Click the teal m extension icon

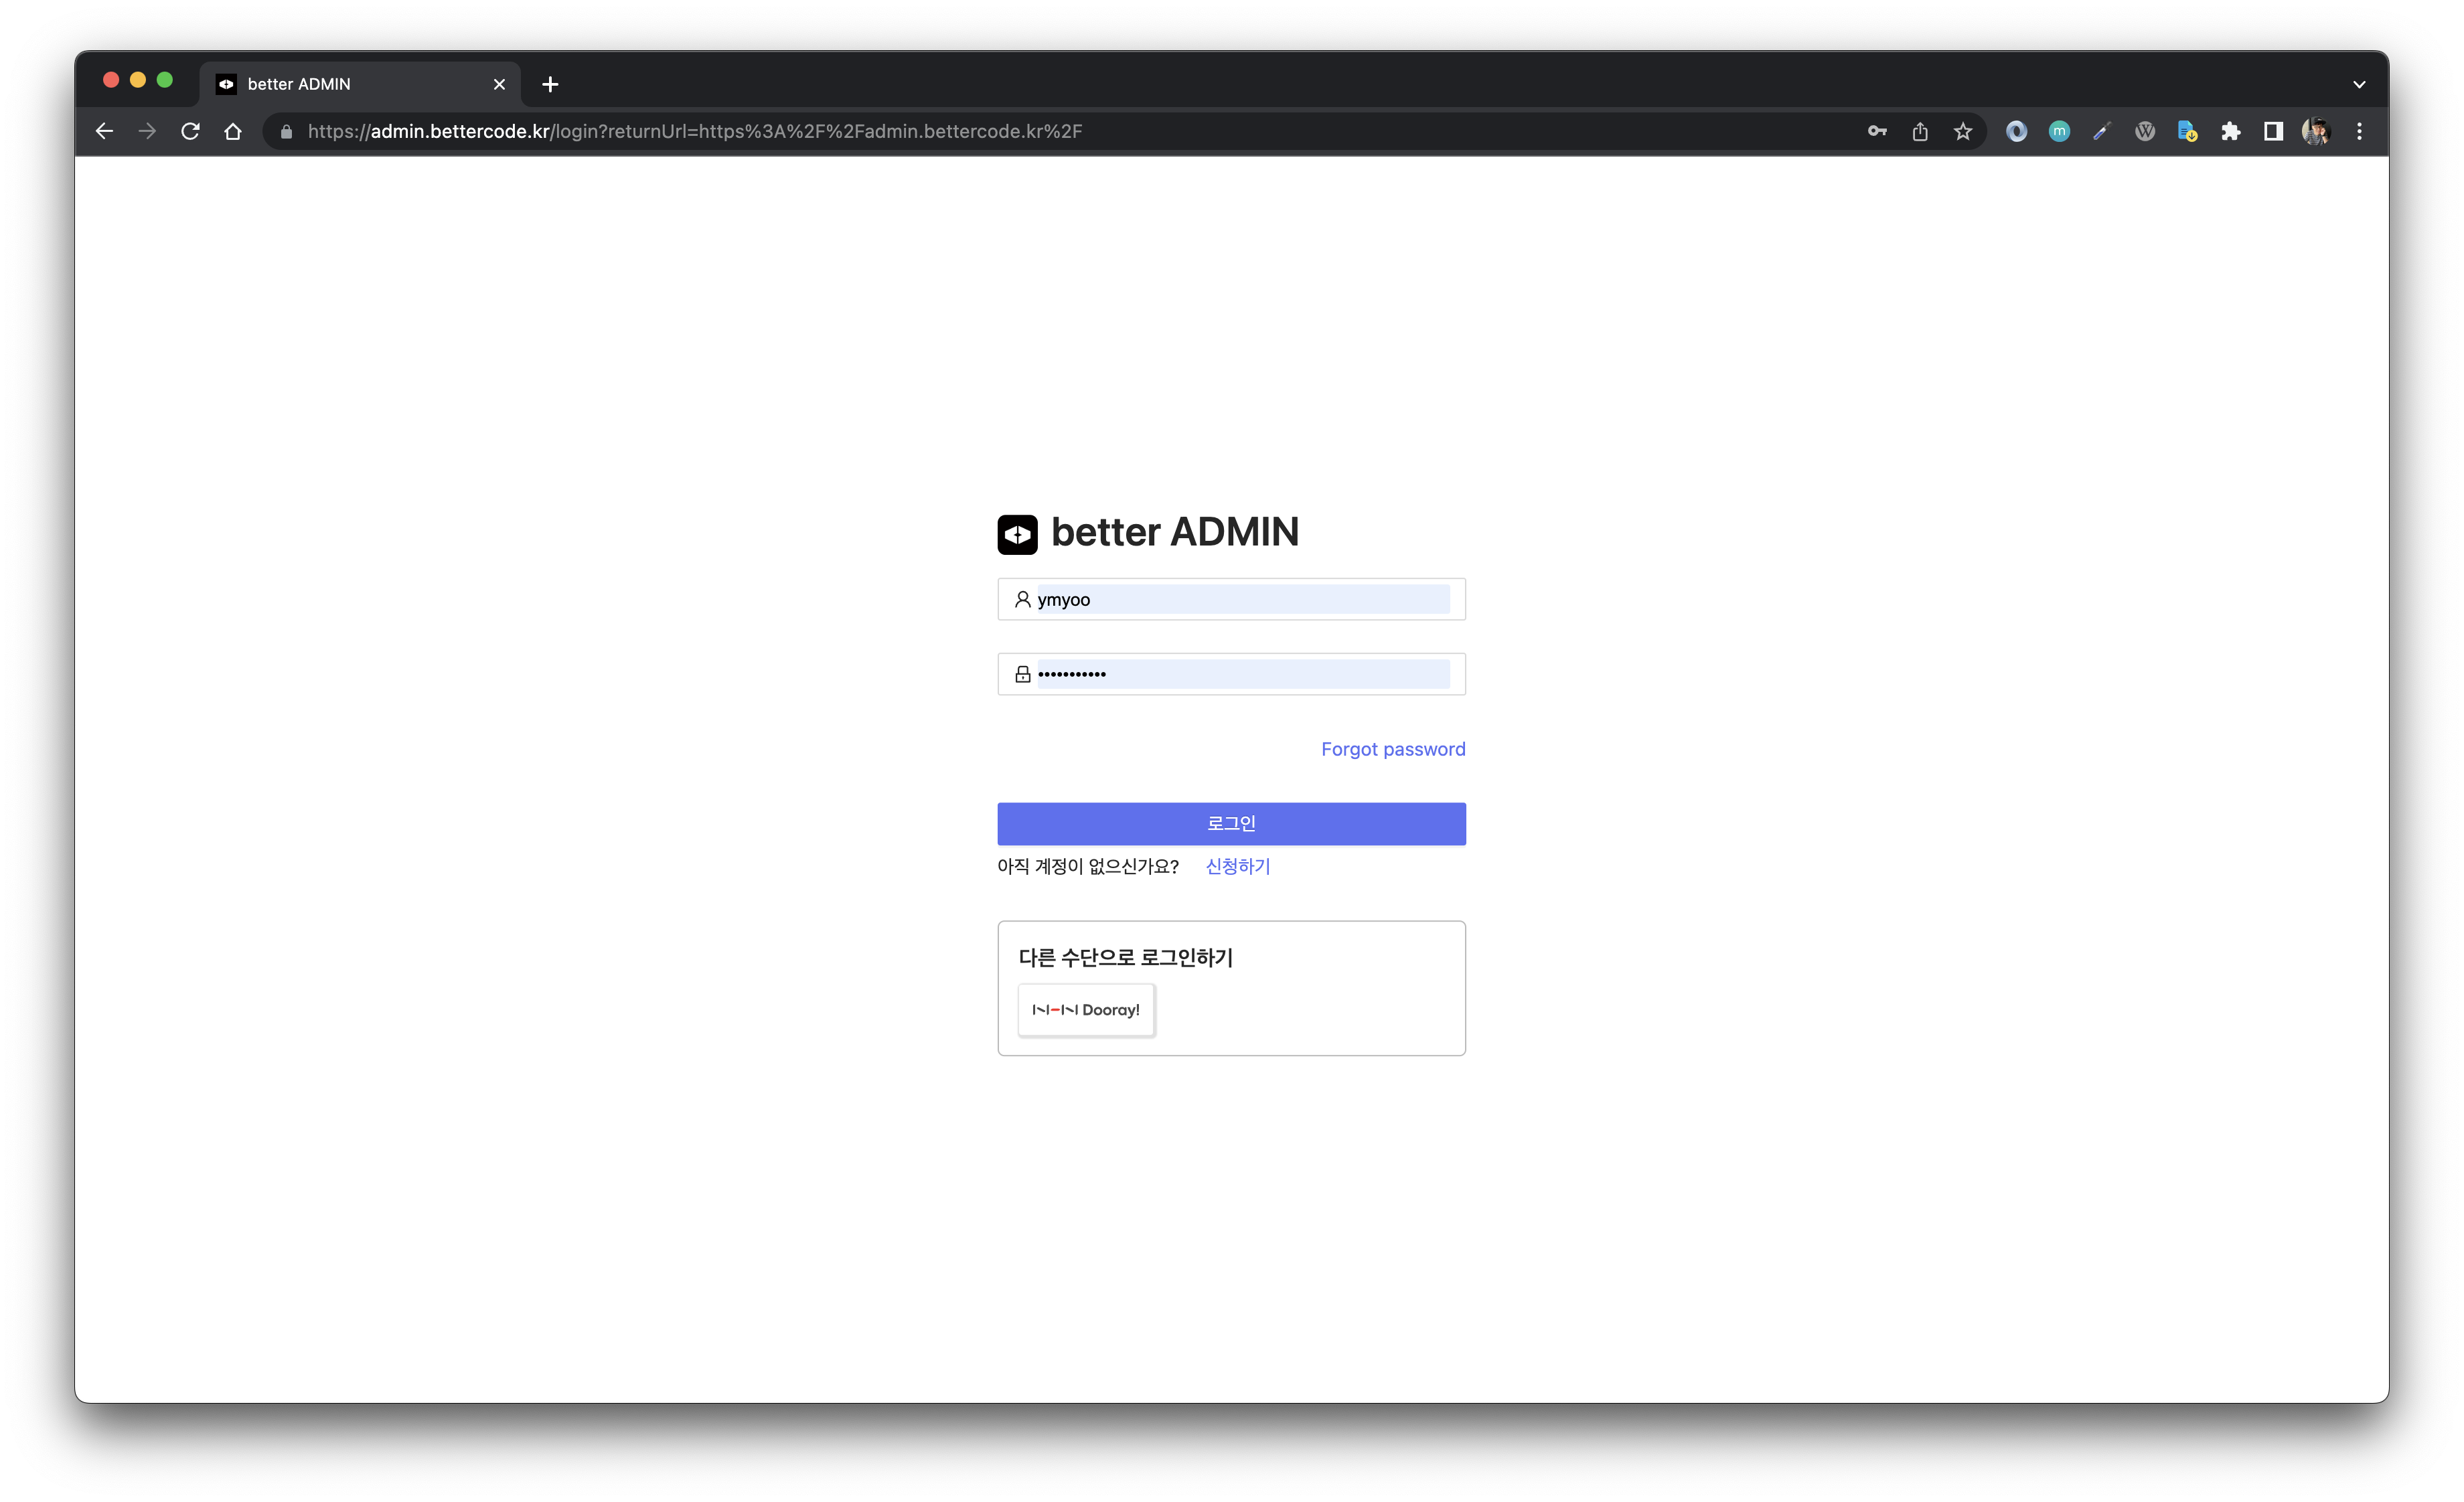[2059, 131]
